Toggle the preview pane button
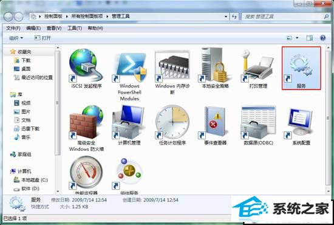Screen dimensions: 334x225 tap(309, 38)
